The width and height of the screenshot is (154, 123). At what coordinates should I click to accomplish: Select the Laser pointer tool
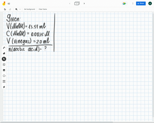pyautogui.click(x=4, y=87)
